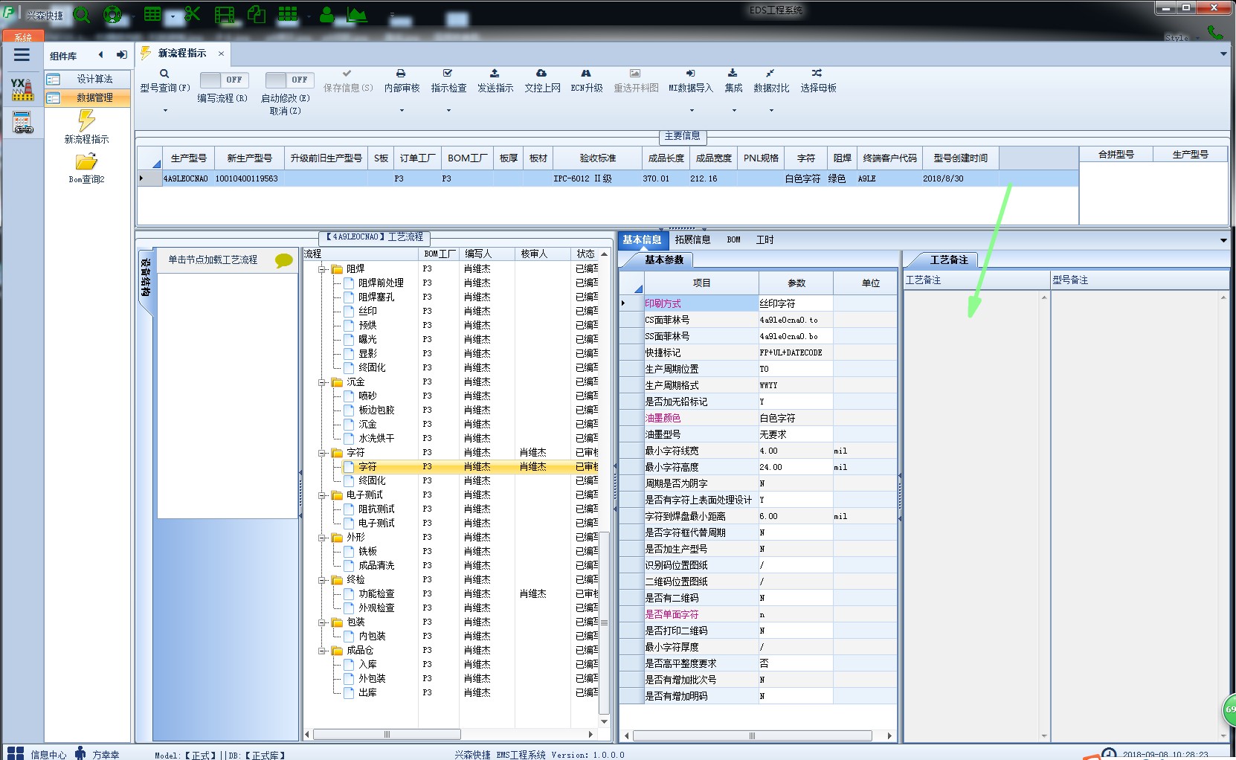Open the hamburger menu icon
The height and width of the screenshot is (760, 1236).
coord(22,55)
